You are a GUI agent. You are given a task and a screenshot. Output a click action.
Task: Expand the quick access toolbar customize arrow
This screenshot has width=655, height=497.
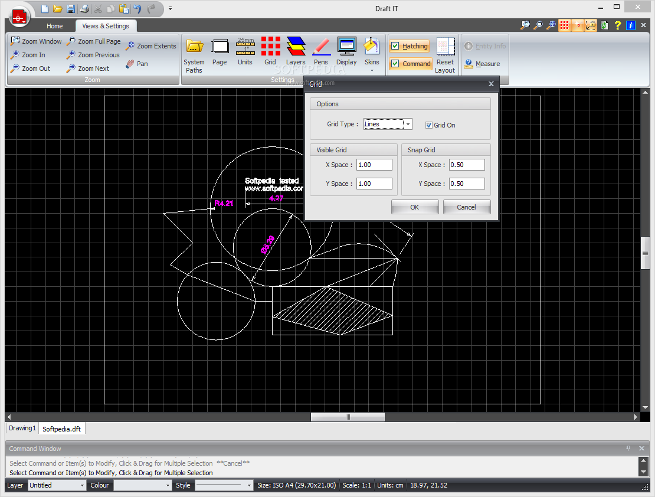pyautogui.click(x=170, y=8)
